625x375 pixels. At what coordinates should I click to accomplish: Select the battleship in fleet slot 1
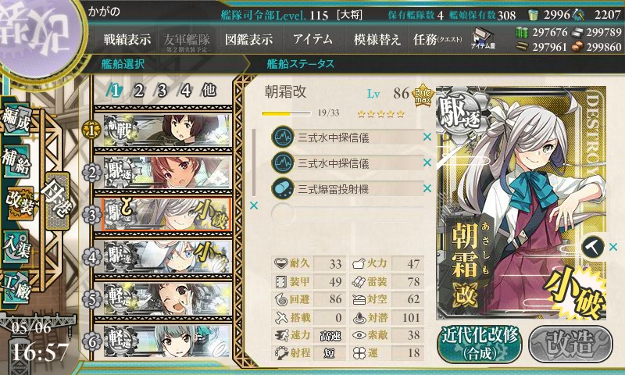pos(167,130)
